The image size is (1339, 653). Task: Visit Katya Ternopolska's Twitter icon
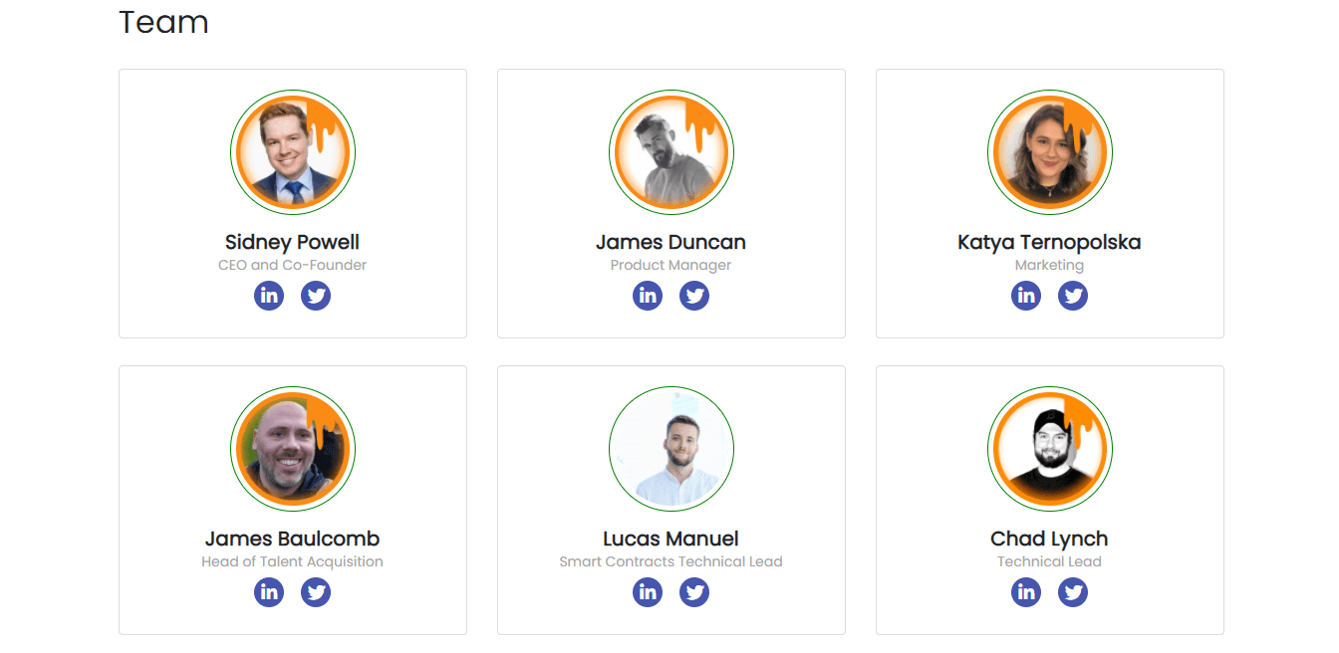1073,296
